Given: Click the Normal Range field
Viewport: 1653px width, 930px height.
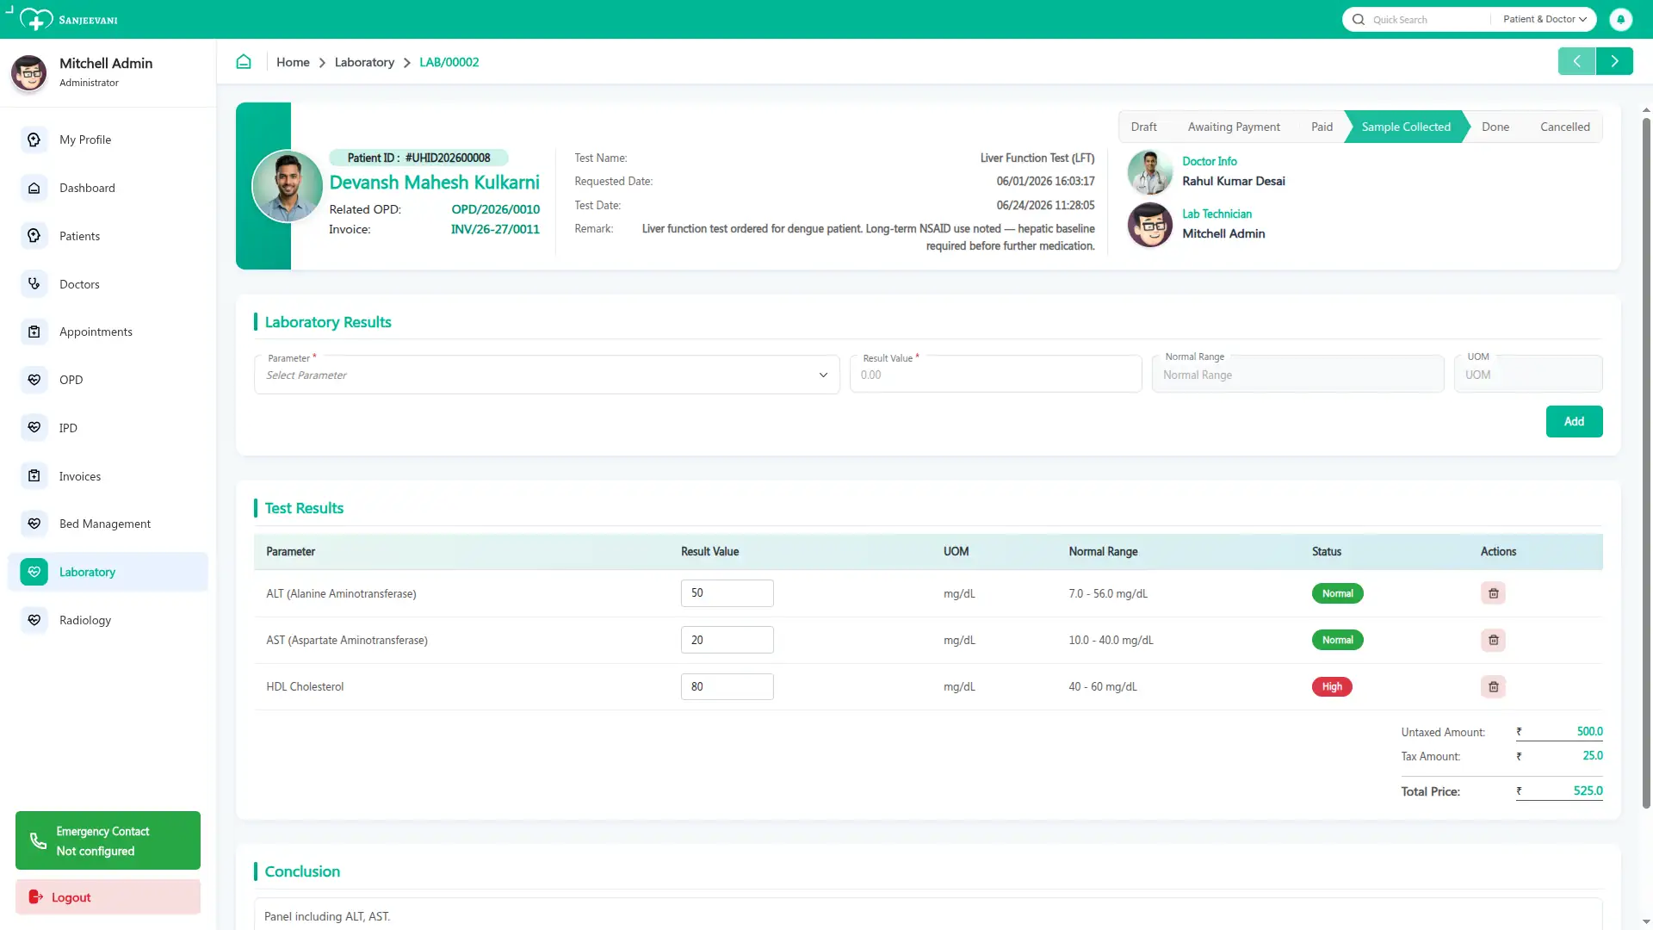Looking at the screenshot, I should [1297, 375].
